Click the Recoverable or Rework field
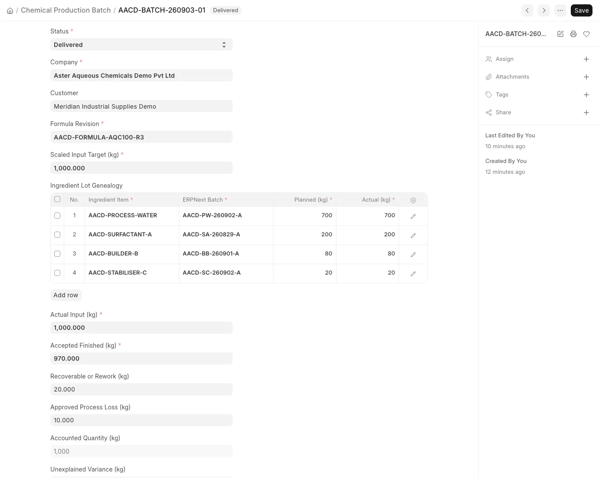Screen dimensions: 599x478 pyautogui.click(x=142, y=389)
